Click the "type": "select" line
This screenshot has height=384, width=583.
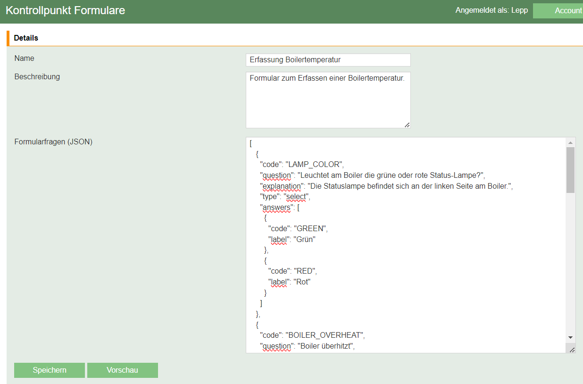coord(285,197)
